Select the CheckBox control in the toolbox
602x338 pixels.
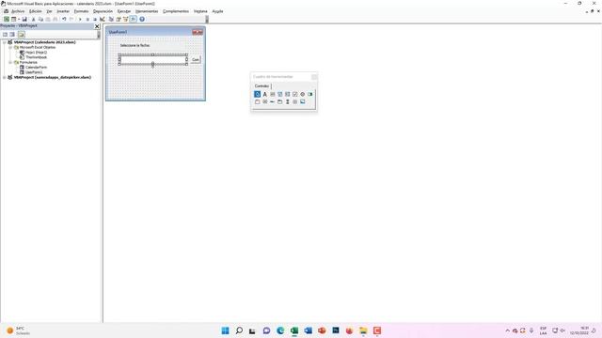(x=294, y=94)
